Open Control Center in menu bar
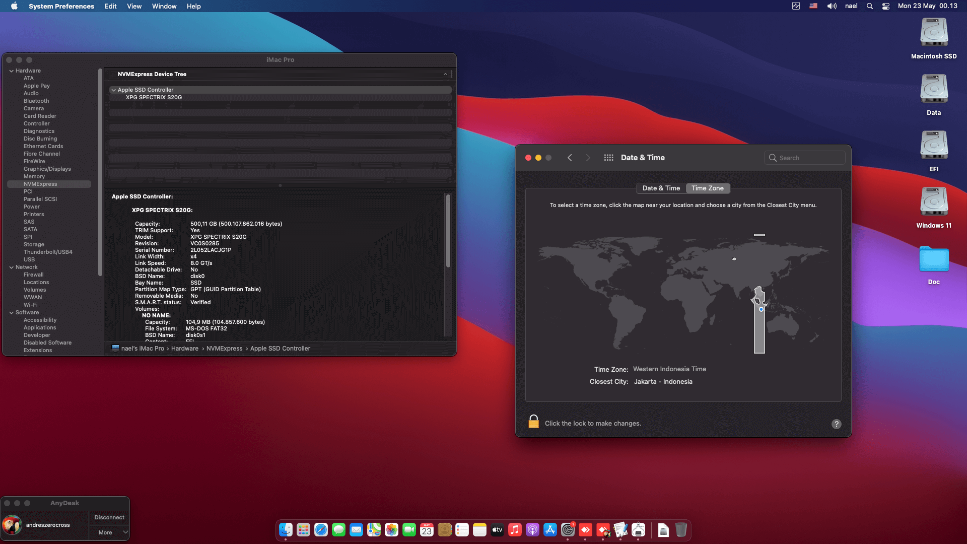Image resolution: width=967 pixels, height=544 pixels. coord(885,6)
